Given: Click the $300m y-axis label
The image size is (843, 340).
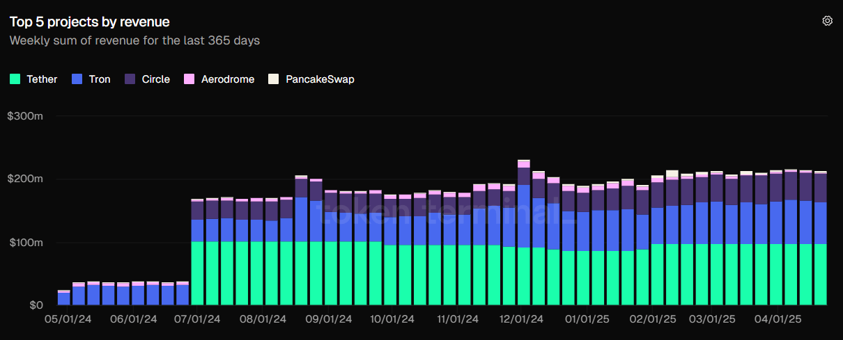Looking at the screenshot, I should click(25, 116).
